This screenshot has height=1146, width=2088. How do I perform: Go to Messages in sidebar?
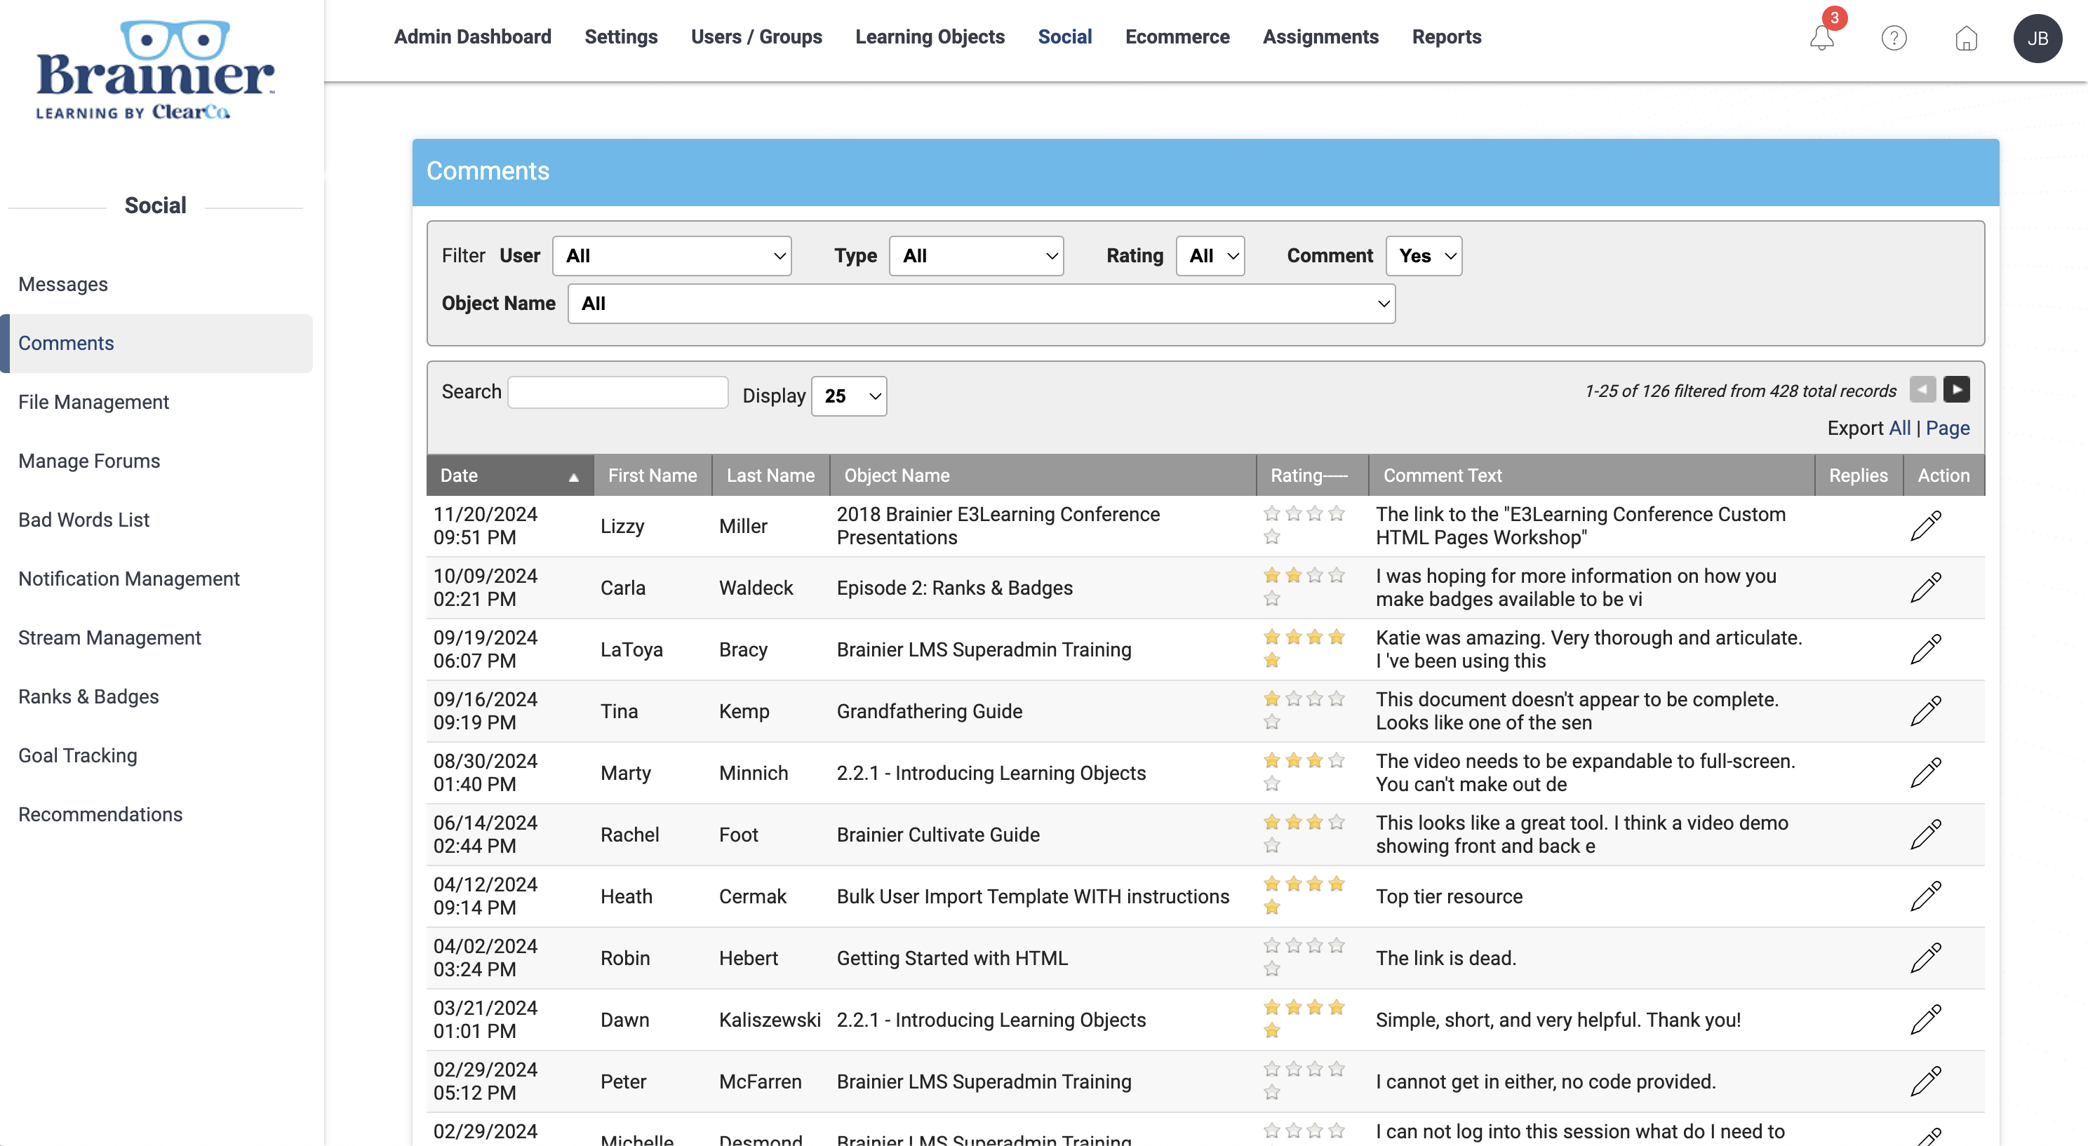(63, 285)
